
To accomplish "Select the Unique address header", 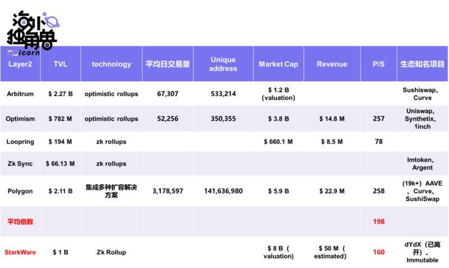I will (x=223, y=64).
